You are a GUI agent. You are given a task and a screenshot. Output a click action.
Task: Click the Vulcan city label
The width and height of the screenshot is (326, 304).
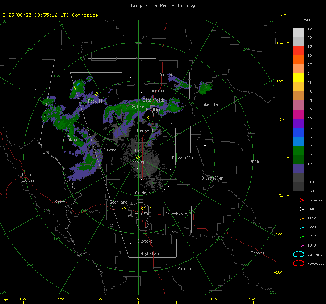click(x=184, y=269)
